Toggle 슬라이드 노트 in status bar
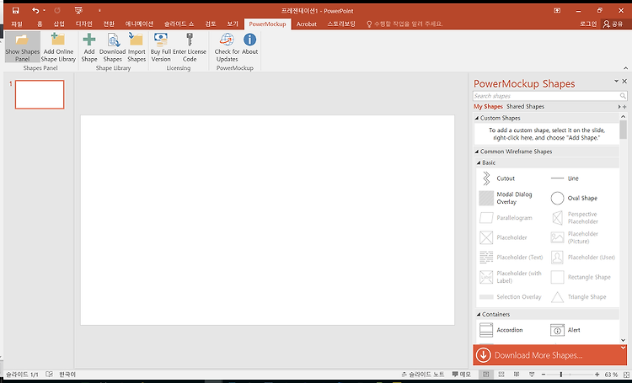 coord(423,375)
